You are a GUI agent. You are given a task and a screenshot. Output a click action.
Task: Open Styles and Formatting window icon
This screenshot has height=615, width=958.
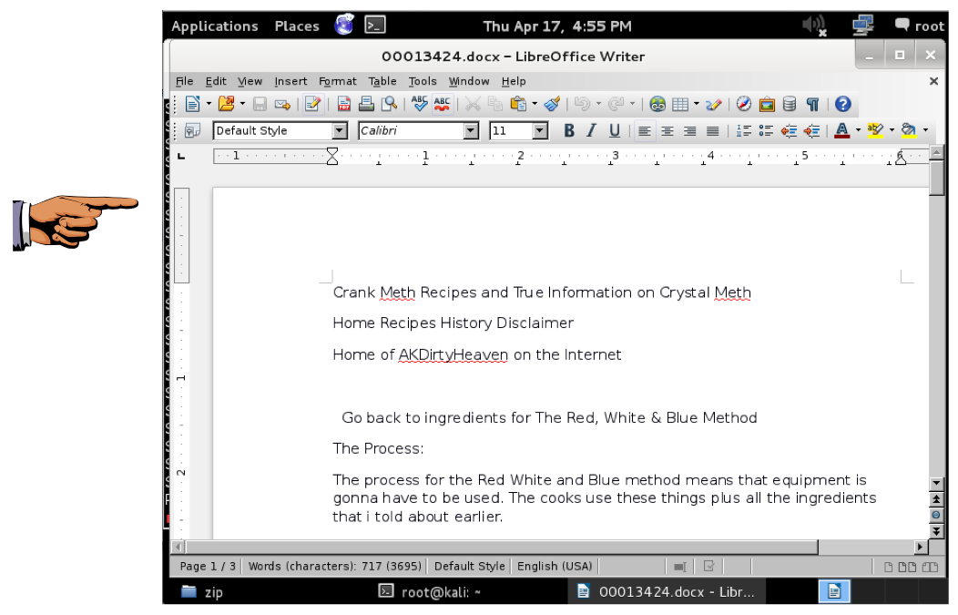pos(192,130)
